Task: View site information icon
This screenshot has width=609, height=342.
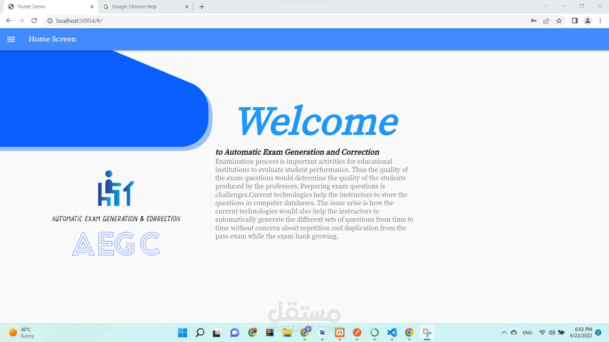Action: click(50, 21)
